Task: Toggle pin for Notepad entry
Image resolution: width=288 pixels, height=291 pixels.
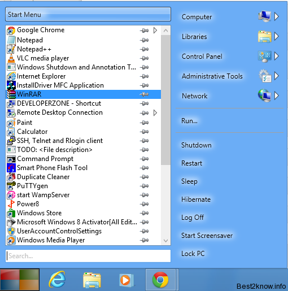Action: [x=145, y=40]
